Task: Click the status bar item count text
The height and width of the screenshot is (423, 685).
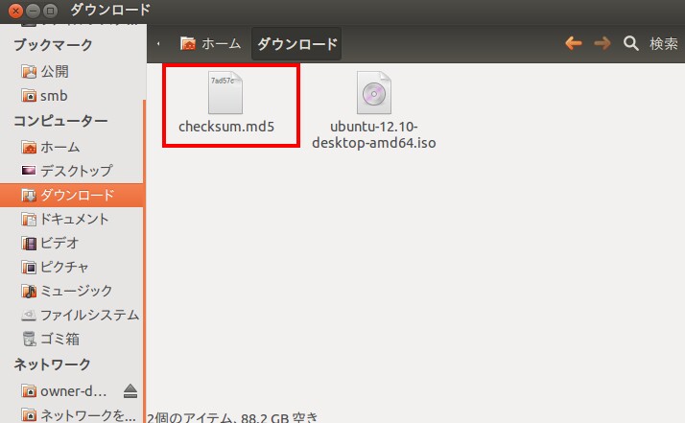Action: (232, 417)
